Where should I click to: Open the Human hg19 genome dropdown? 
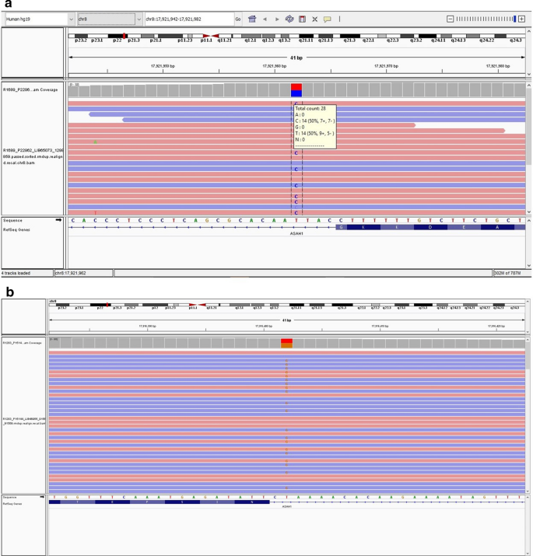point(40,19)
